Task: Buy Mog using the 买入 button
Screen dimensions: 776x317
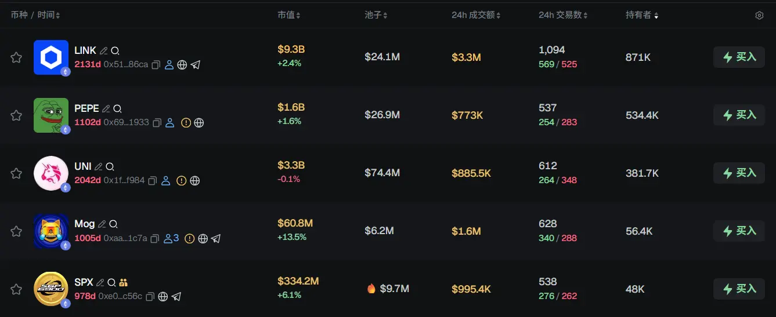Action: [x=739, y=231]
